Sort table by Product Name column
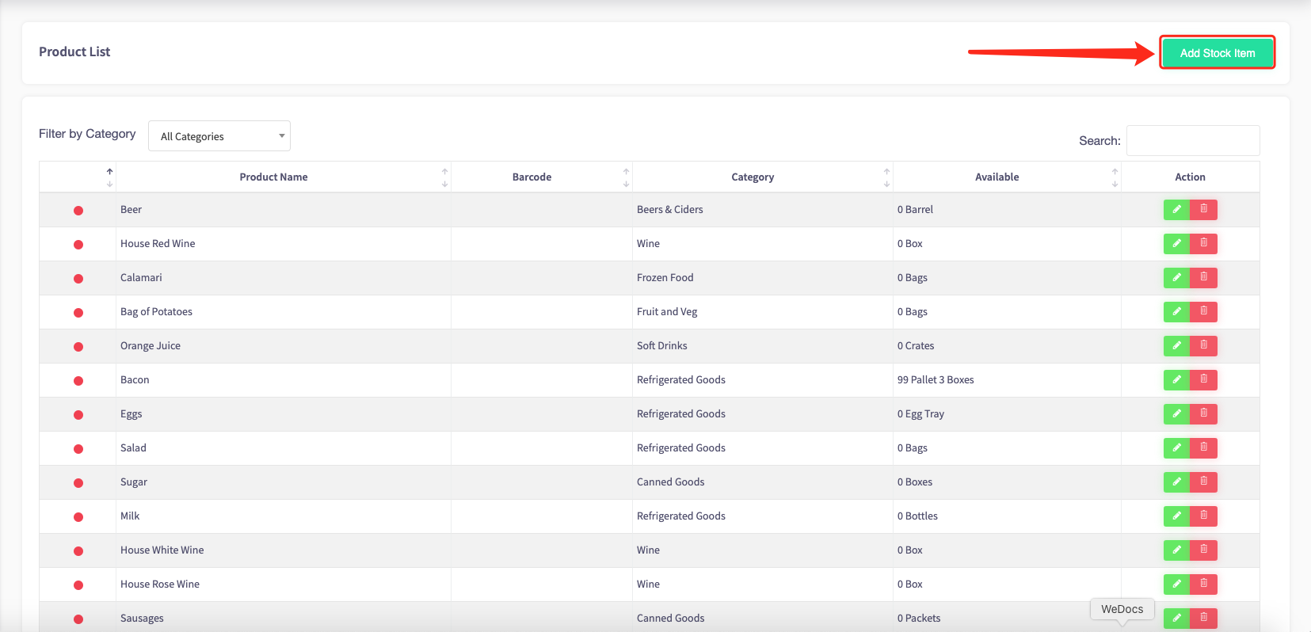Viewport: 1311px width, 632px height. pyautogui.click(x=284, y=177)
